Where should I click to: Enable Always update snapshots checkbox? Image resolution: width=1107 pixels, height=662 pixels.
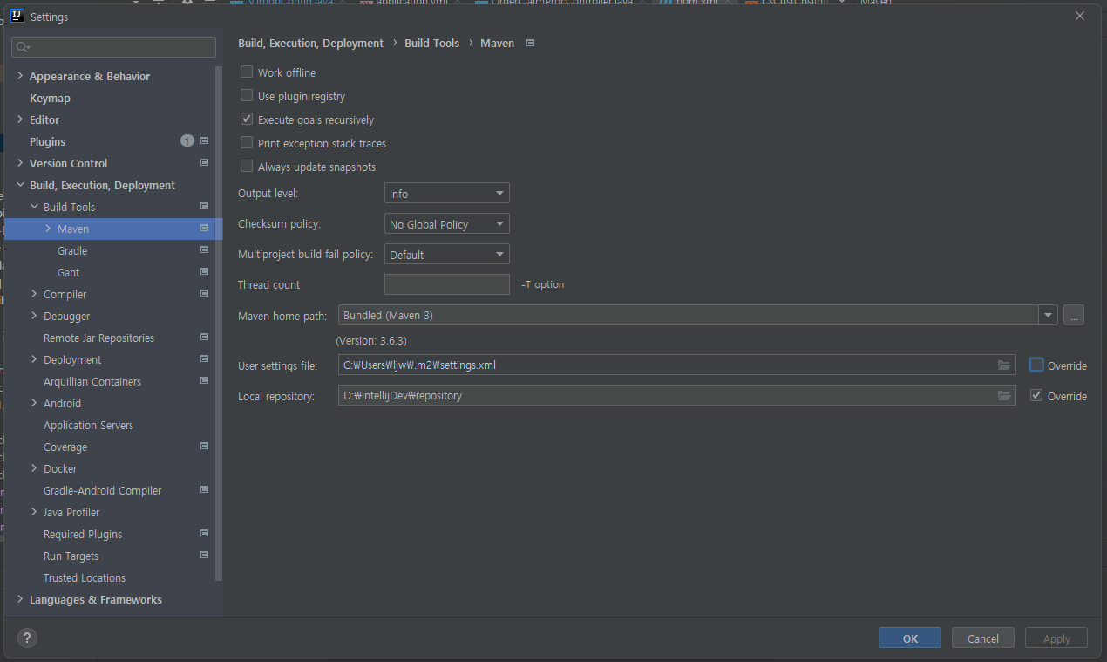point(247,167)
